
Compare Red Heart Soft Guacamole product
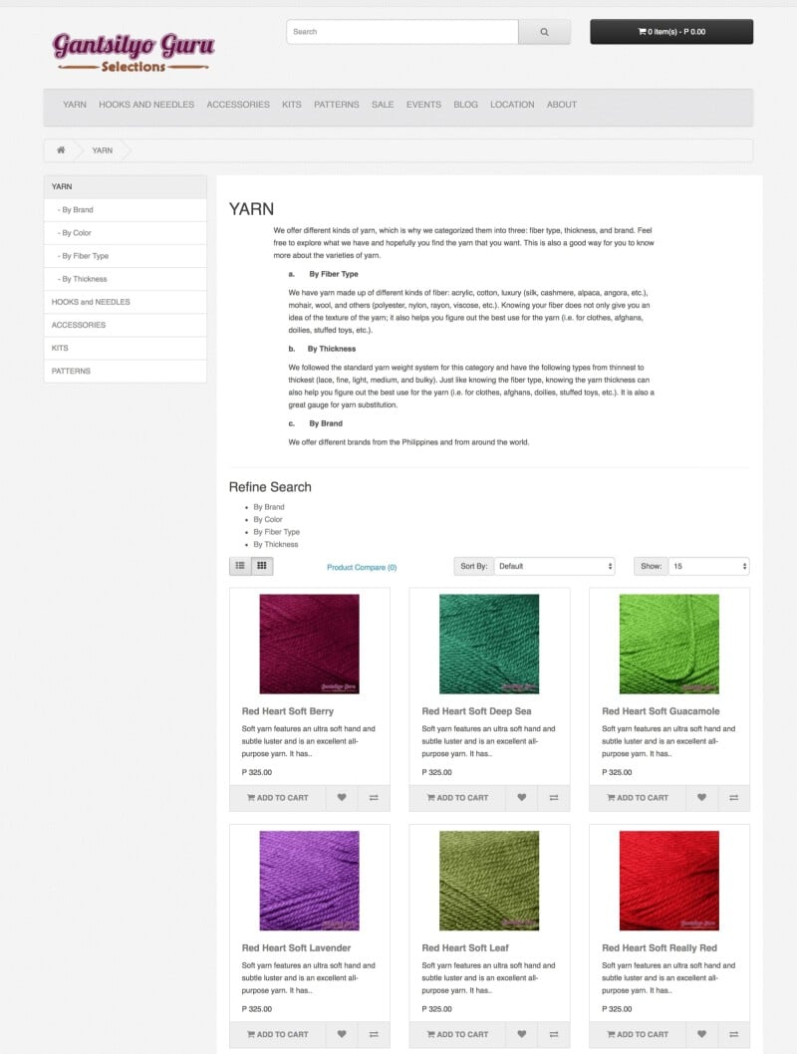[734, 798]
